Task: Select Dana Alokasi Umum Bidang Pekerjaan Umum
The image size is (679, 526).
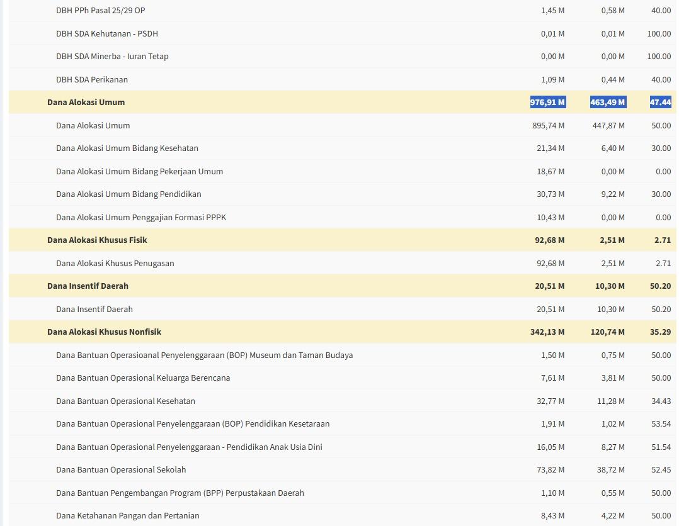Action: pyautogui.click(x=139, y=171)
